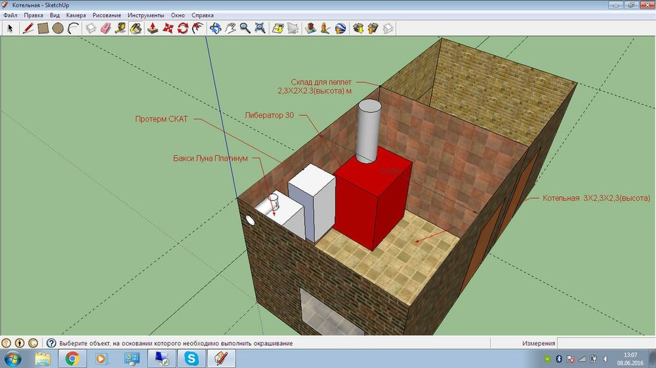Click the Zoom magnifier tool
Image resolution: width=656 pixels, height=368 pixels.
click(245, 28)
